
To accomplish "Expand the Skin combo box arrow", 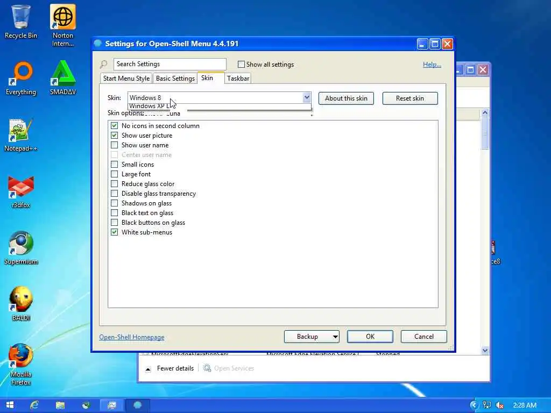I will 307,98.
